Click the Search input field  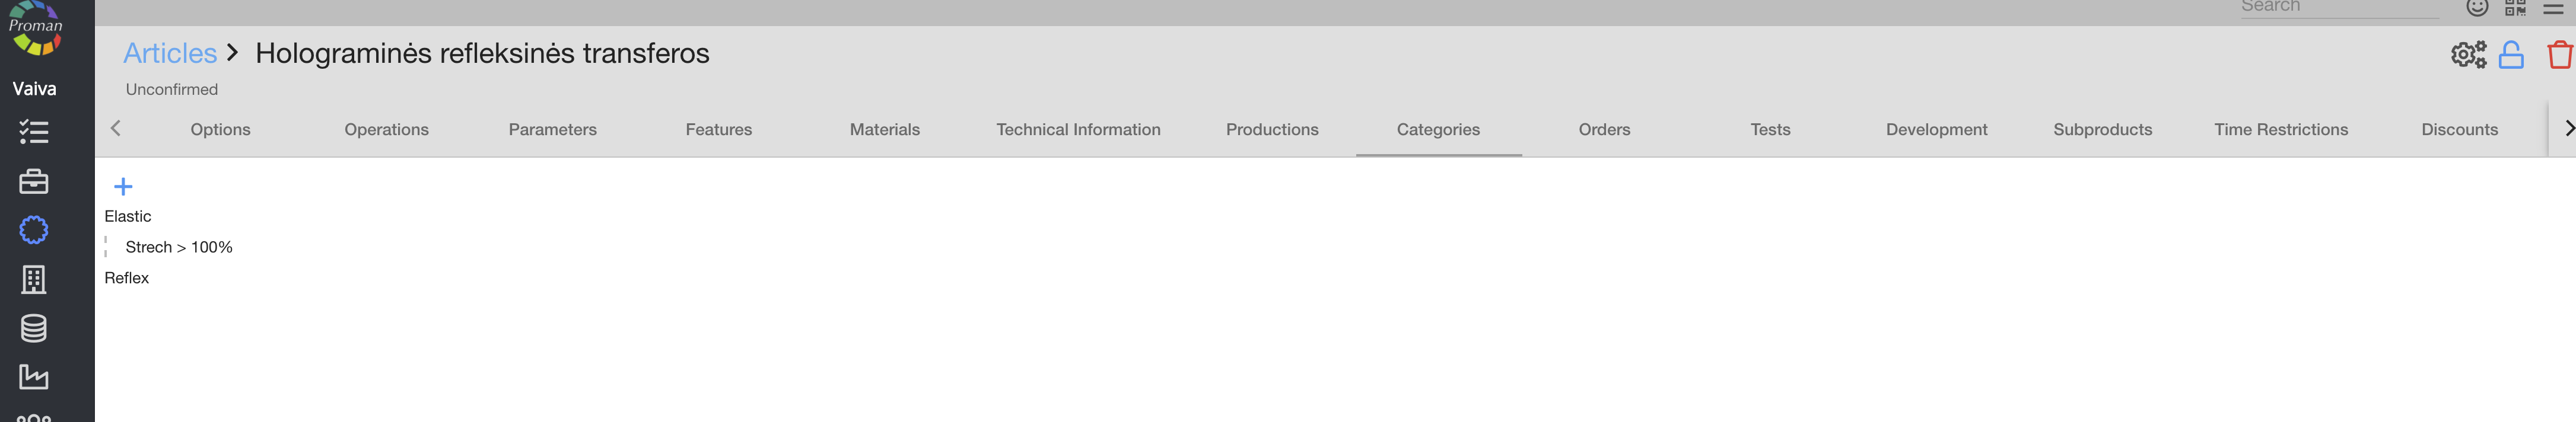tap(2338, 7)
